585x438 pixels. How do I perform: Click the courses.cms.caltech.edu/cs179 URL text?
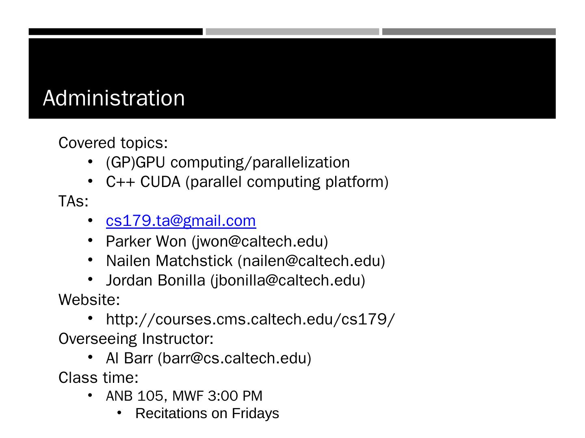point(250,320)
